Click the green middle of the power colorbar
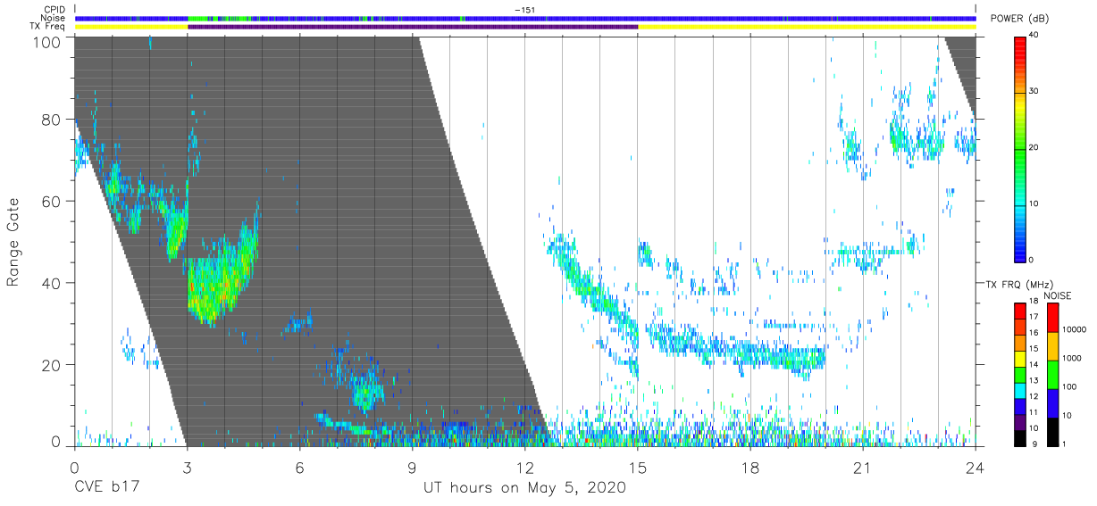This screenshot has width=1097, height=506. [x=1020, y=147]
